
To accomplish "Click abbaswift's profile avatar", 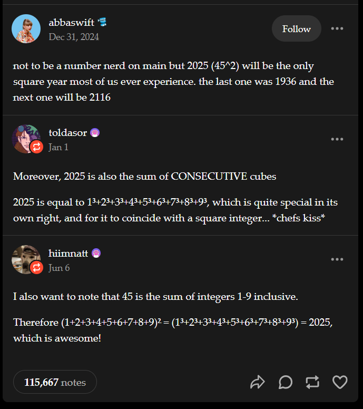I will click(x=26, y=28).
